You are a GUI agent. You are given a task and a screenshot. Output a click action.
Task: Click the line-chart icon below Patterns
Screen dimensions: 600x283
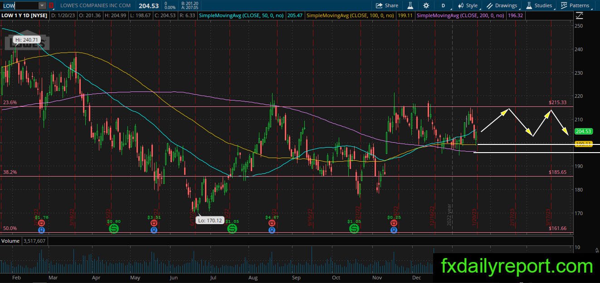click(579, 15)
